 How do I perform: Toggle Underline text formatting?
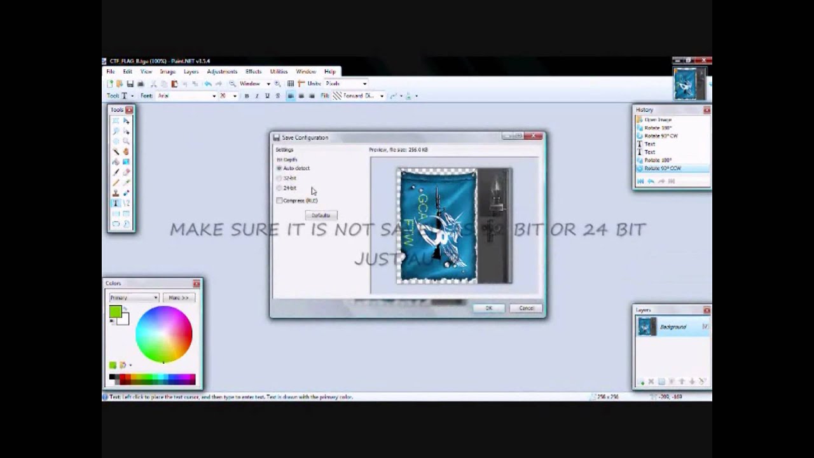pyautogui.click(x=267, y=95)
